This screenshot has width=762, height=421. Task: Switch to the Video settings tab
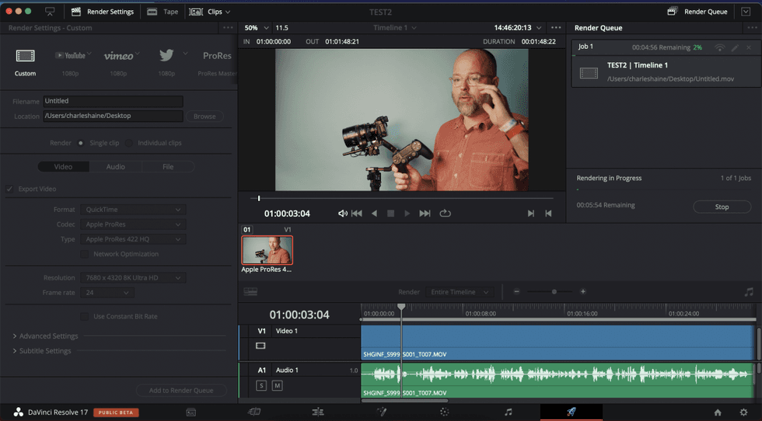click(63, 166)
